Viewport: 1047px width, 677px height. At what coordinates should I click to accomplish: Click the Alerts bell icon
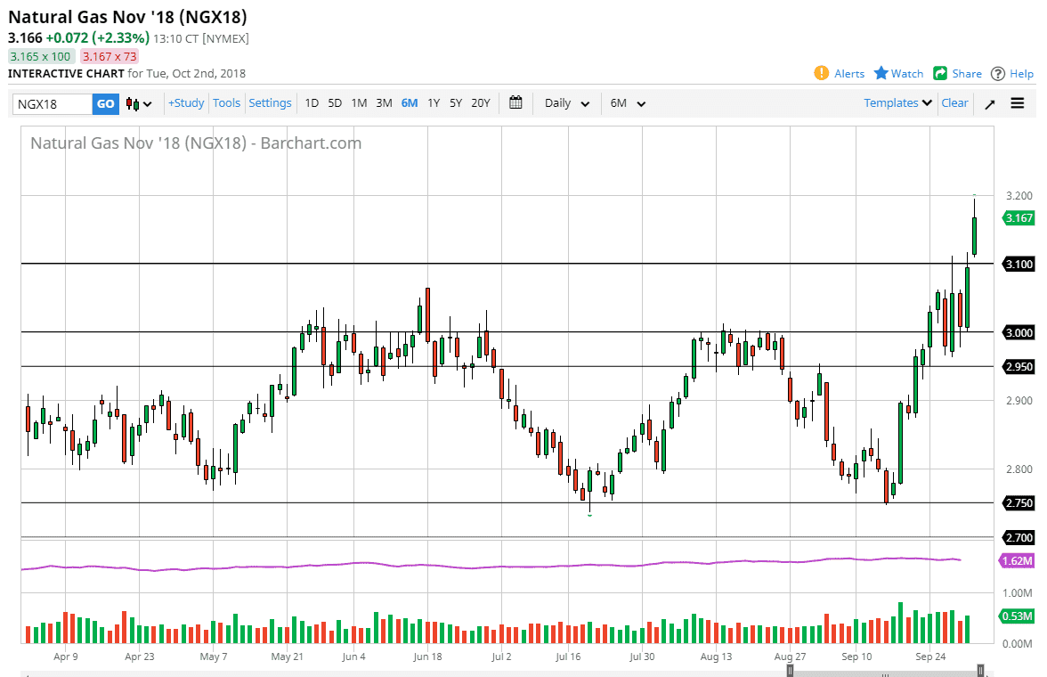(821, 73)
